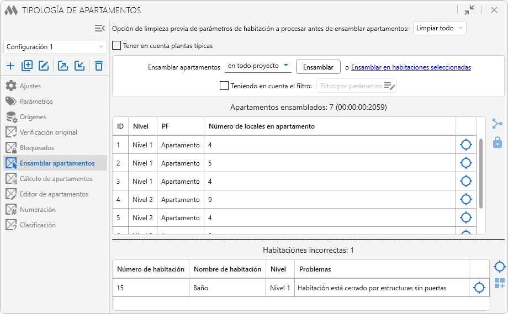Check 'Teniendo en cuenta el filtro' option
508x314 pixels.
point(224,86)
